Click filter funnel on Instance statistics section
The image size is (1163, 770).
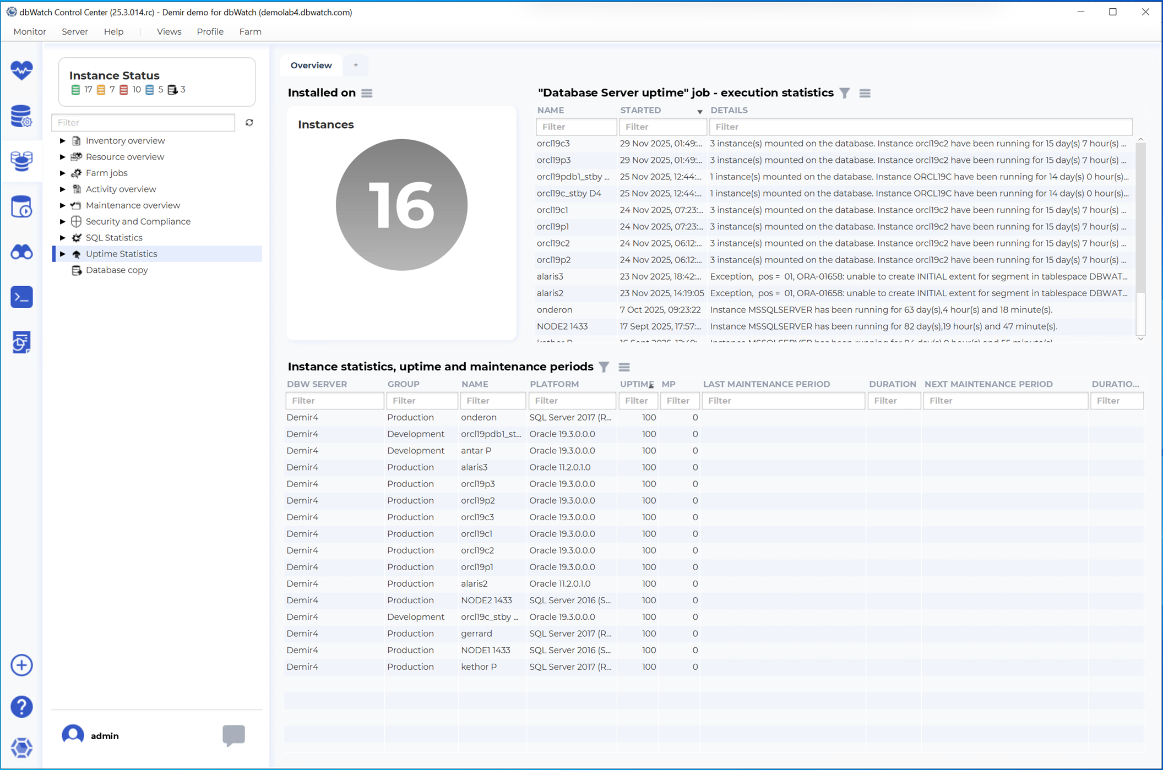604,367
